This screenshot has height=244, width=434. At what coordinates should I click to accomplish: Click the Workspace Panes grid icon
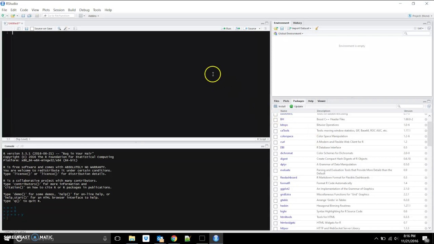coord(81,16)
